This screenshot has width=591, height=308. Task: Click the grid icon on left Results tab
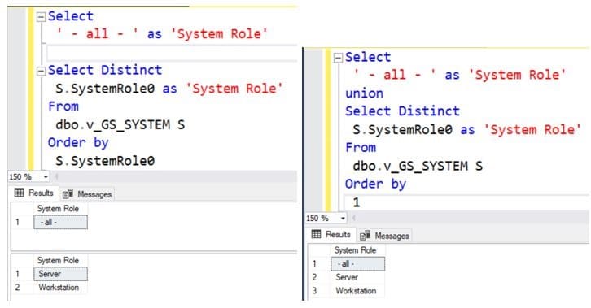click(x=20, y=193)
